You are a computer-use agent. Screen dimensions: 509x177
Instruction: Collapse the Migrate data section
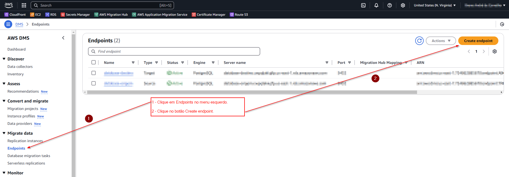click(4, 133)
